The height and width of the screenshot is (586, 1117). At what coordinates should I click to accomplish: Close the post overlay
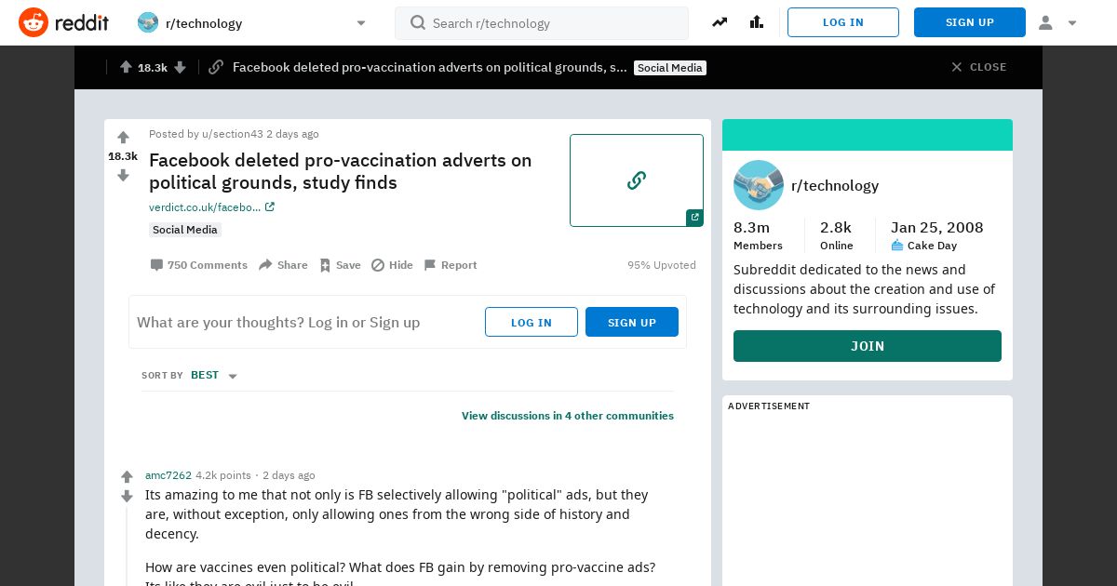pyautogui.click(x=978, y=67)
